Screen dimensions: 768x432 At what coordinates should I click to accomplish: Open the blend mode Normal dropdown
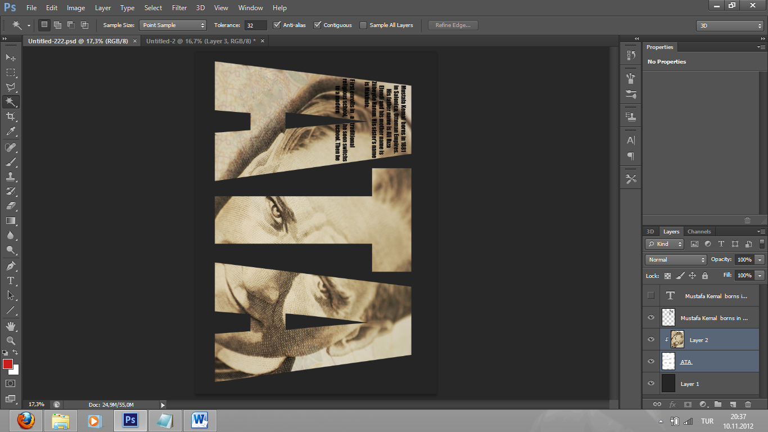point(676,260)
